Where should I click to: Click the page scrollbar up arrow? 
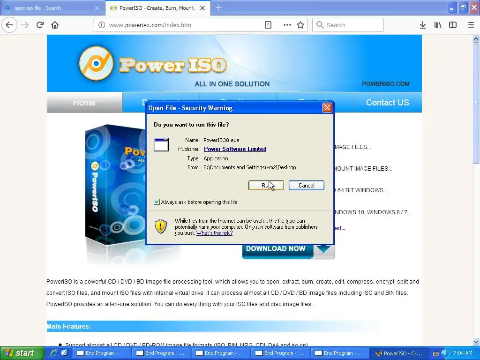point(476,38)
